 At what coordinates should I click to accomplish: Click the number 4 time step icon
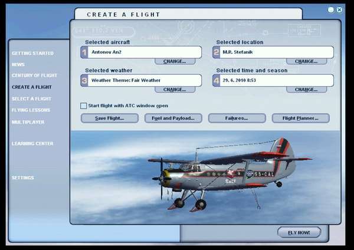[217, 81]
